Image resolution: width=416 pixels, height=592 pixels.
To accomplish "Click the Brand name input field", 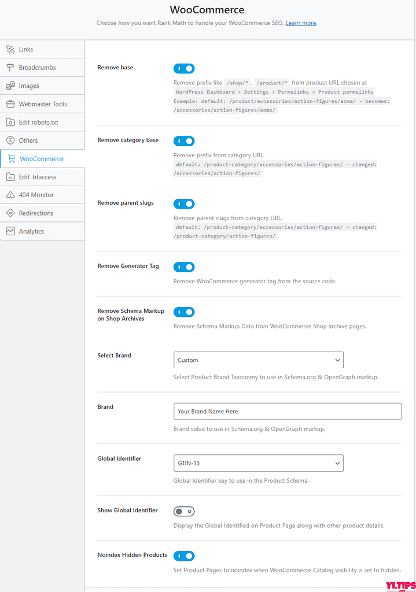I will 288,411.
